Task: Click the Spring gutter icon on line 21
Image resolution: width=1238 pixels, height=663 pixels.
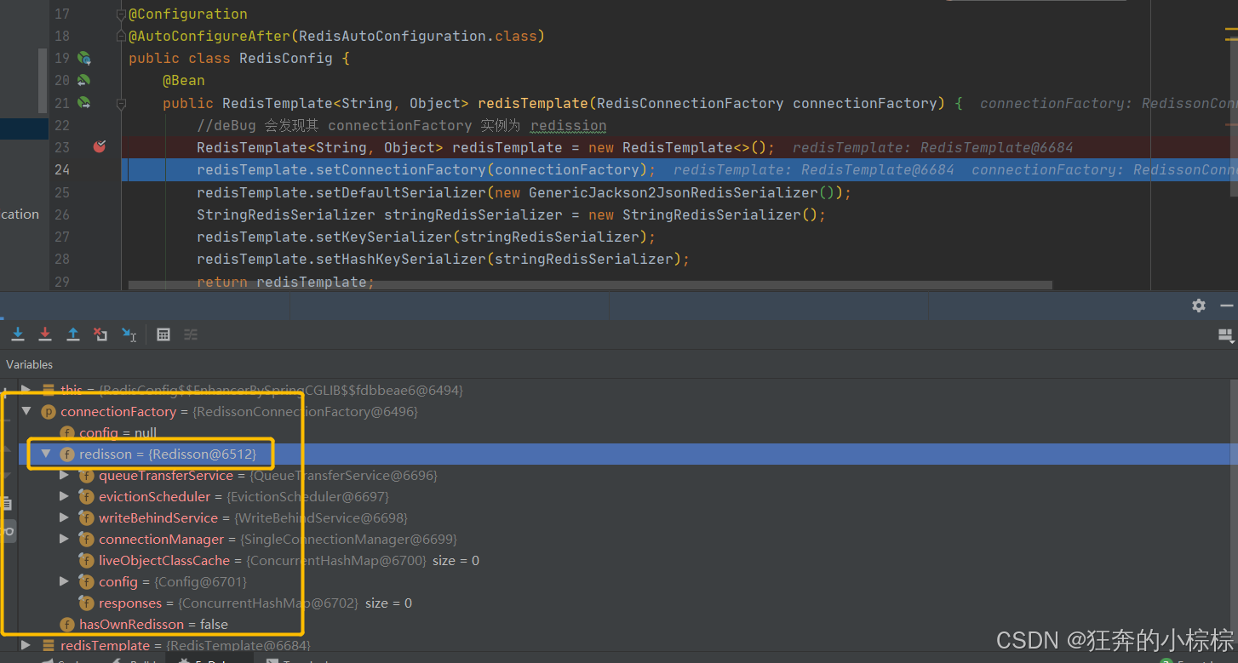Action: click(83, 102)
